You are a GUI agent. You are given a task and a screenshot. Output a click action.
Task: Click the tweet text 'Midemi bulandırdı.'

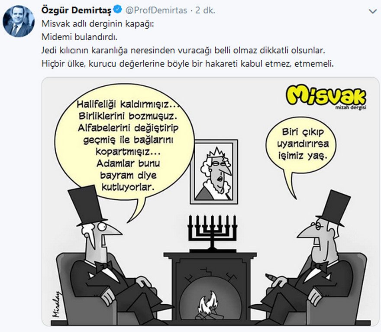point(80,37)
